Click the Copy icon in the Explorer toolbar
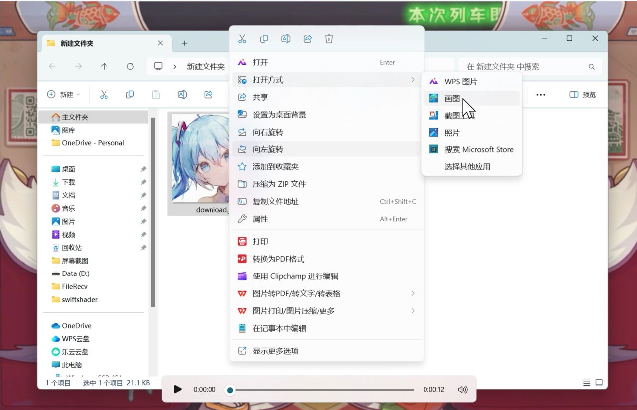The height and width of the screenshot is (410, 637). (130, 94)
